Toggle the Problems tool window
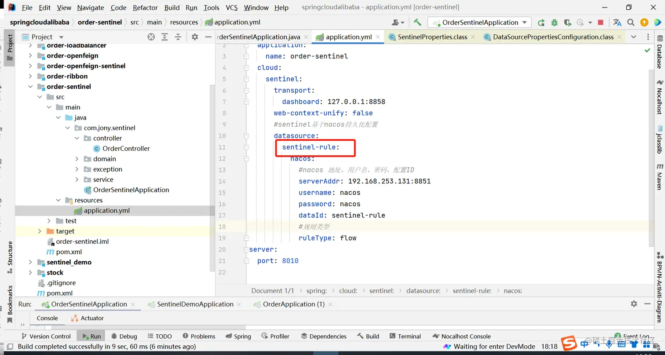Viewport: 665px width, 355px height. [199, 336]
